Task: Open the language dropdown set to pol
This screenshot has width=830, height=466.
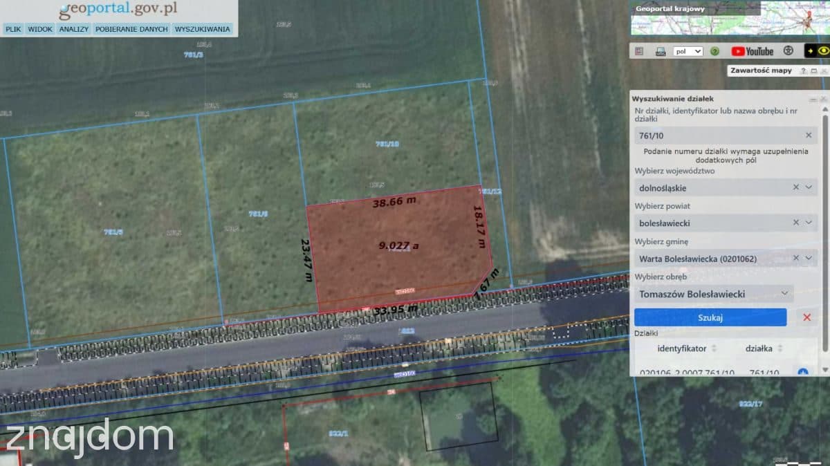Action: click(688, 51)
